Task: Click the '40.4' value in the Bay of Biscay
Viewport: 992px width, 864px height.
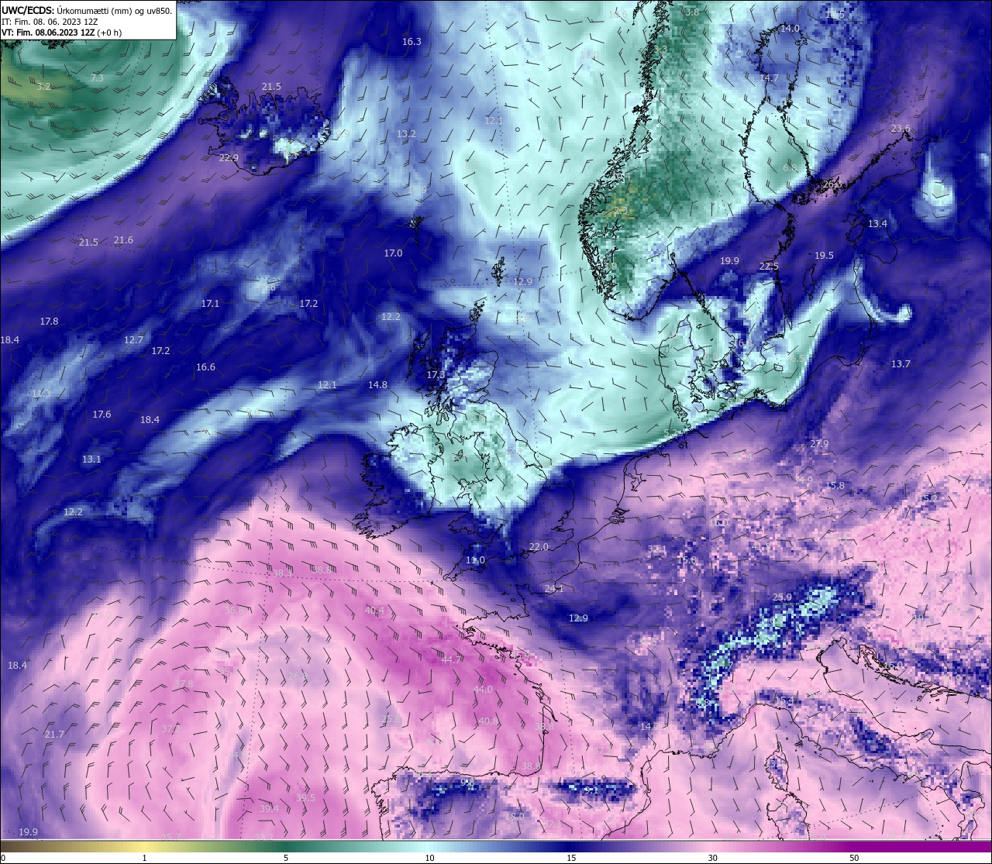Action: 374,611
